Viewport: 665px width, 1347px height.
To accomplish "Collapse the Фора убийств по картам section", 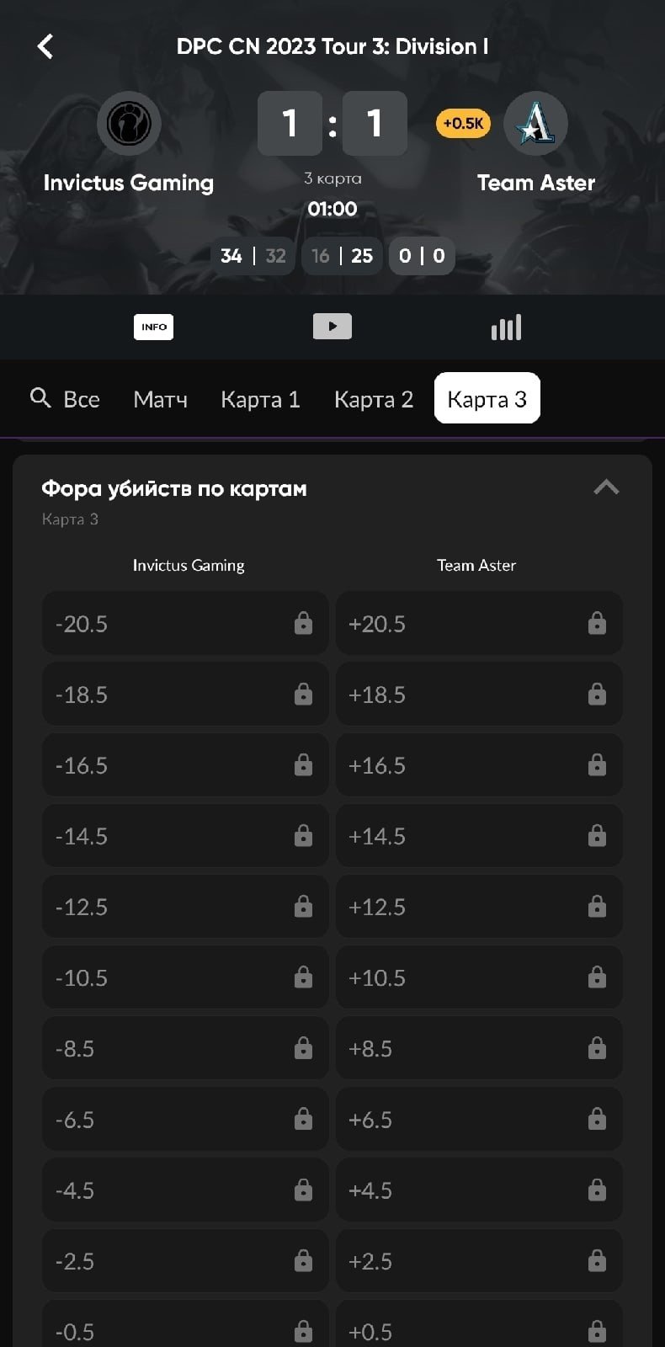I will [x=606, y=487].
